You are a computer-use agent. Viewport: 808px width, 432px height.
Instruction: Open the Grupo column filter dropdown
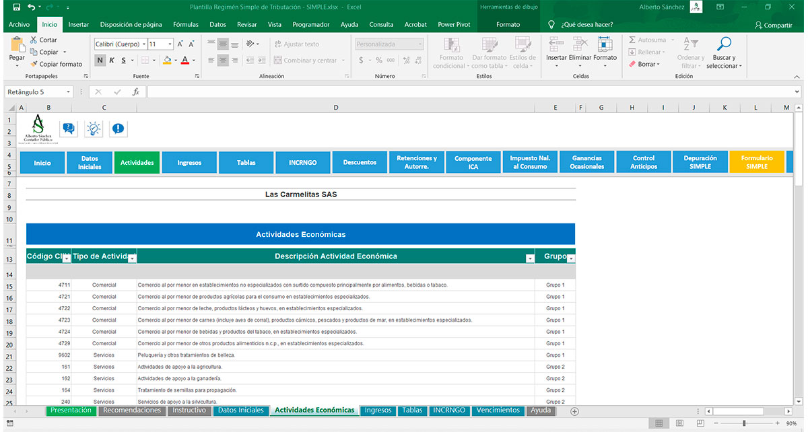pos(571,258)
